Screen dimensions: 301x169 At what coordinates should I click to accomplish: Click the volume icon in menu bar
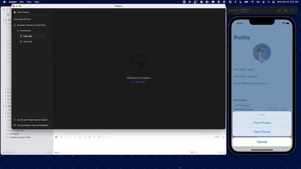click(258, 2)
